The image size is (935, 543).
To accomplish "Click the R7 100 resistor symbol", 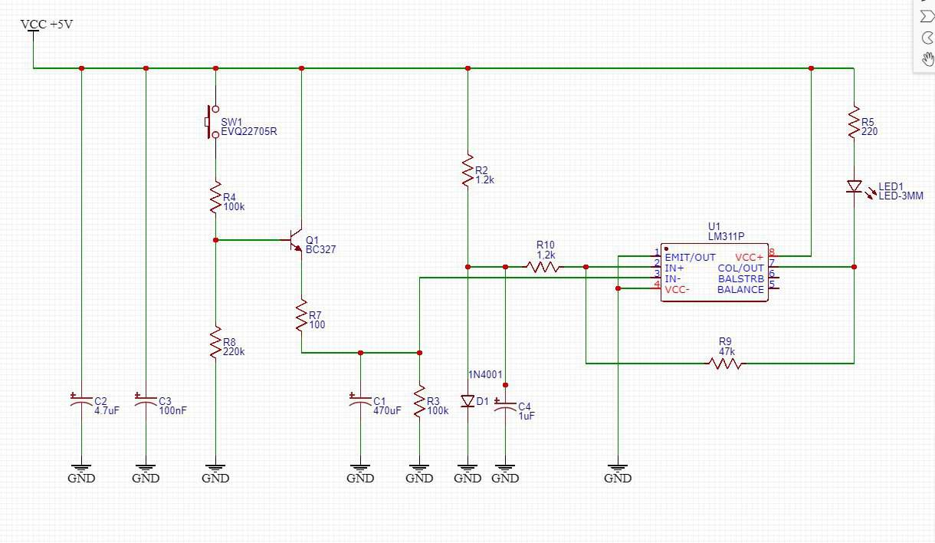I will (301, 316).
